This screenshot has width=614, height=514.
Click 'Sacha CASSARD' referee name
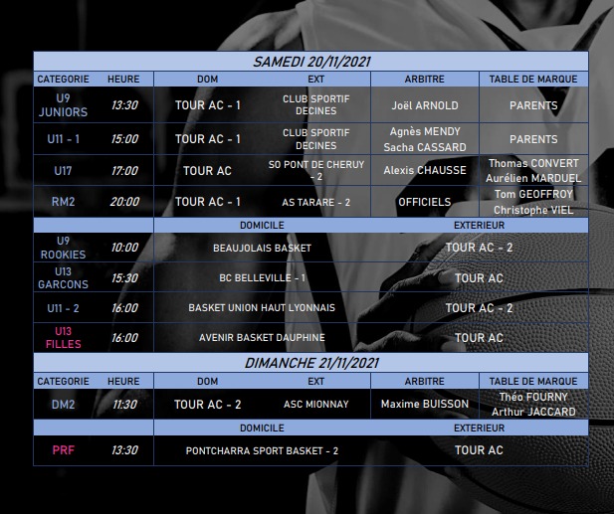point(425,147)
